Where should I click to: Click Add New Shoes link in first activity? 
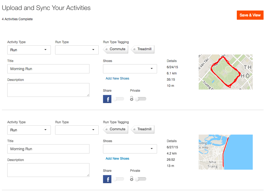pos(117,78)
